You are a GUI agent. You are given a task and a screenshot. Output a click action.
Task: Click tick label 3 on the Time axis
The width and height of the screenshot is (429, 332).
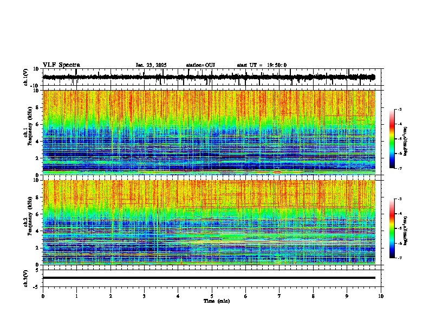[x=144, y=296]
